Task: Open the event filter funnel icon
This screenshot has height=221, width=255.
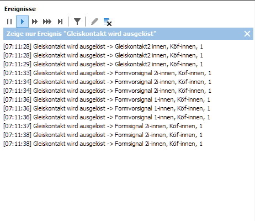Action: click(x=77, y=22)
